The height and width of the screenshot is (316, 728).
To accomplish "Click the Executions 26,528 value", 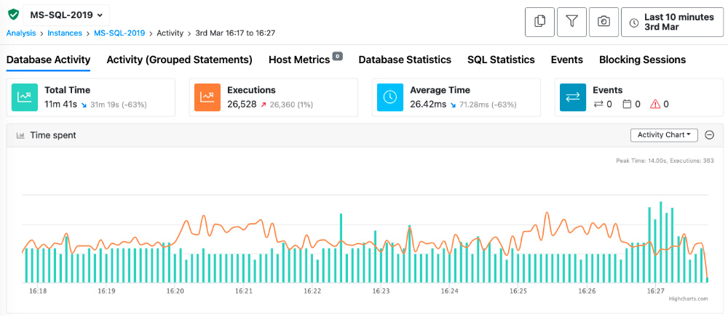I will tap(242, 105).
